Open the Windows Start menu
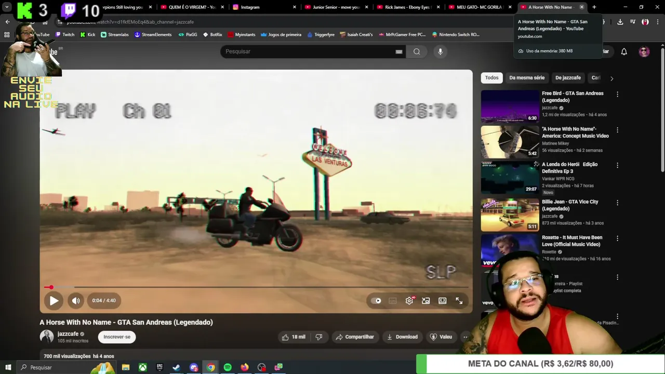This screenshot has height=374, width=665. 8,367
